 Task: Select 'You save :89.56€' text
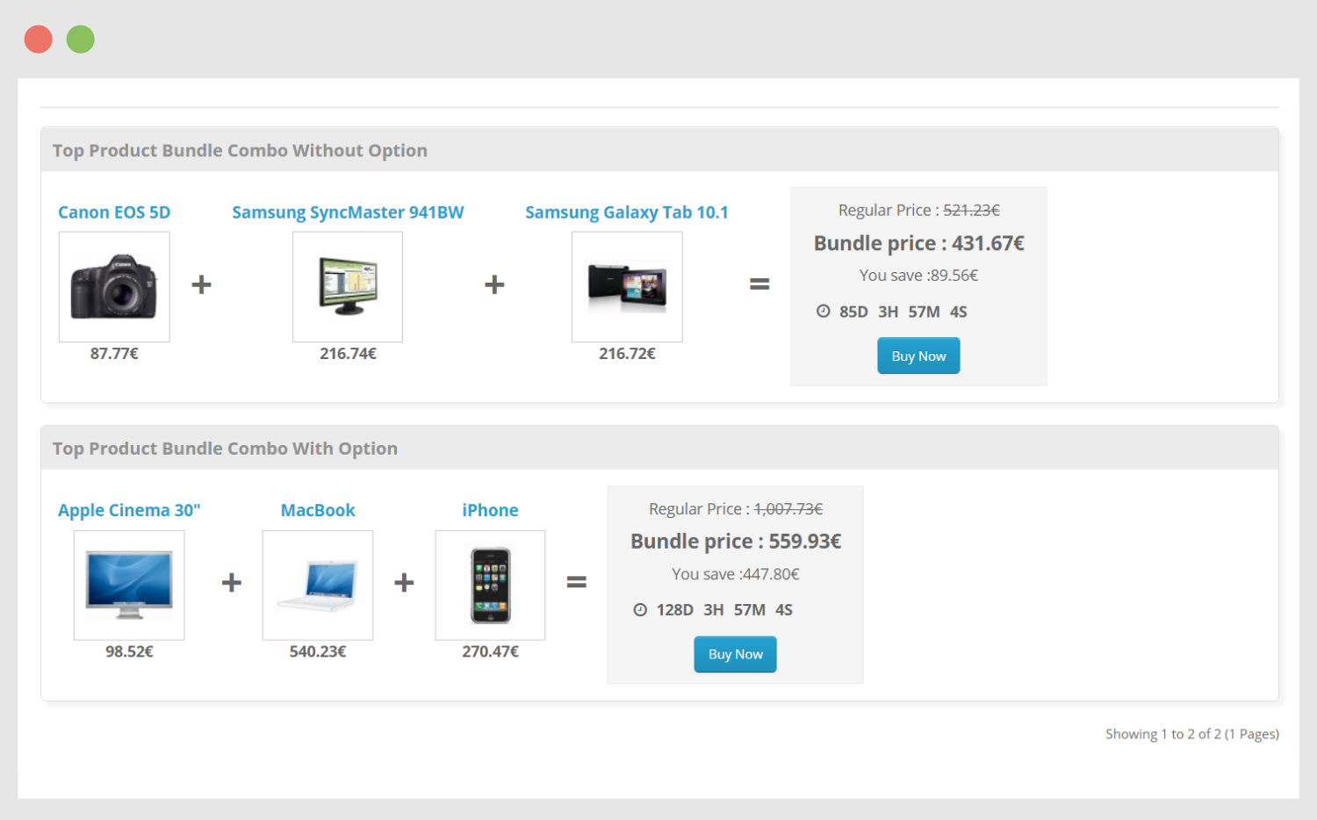(x=918, y=276)
